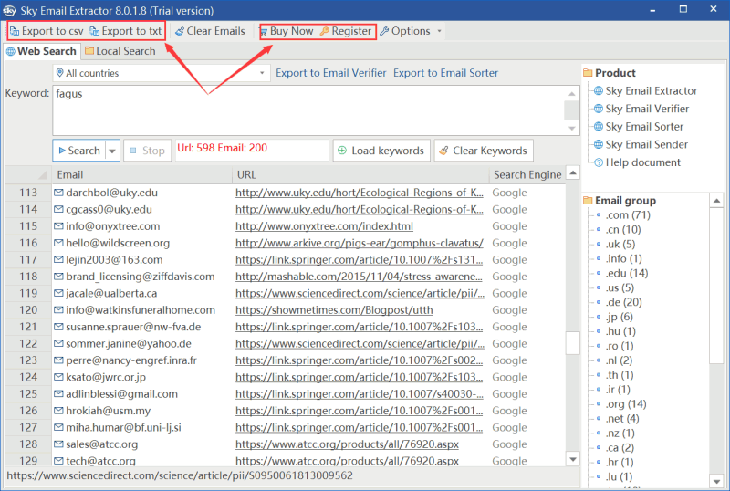
Task: Click the Export to Email Verifier link
Action: pos(330,73)
